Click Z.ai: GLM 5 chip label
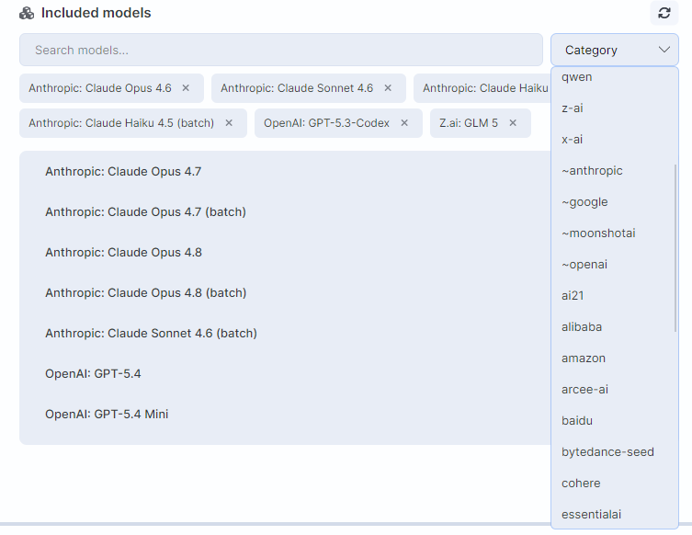This screenshot has width=692, height=535. 469,122
